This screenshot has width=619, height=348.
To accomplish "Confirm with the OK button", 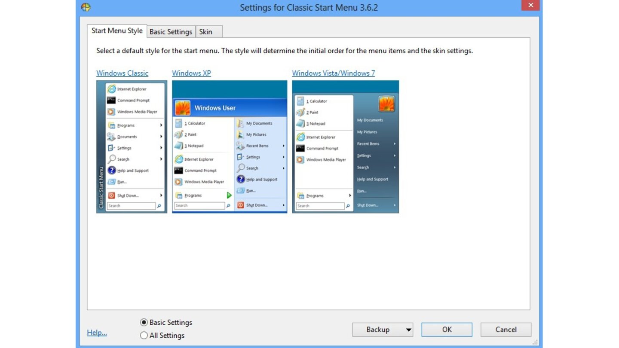I will (x=447, y=330).
